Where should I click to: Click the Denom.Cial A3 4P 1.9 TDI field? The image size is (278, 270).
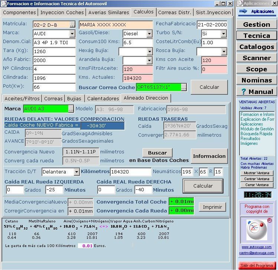point(54,43)
